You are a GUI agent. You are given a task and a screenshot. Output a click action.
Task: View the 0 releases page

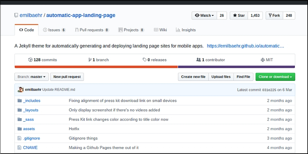[155, 60]
